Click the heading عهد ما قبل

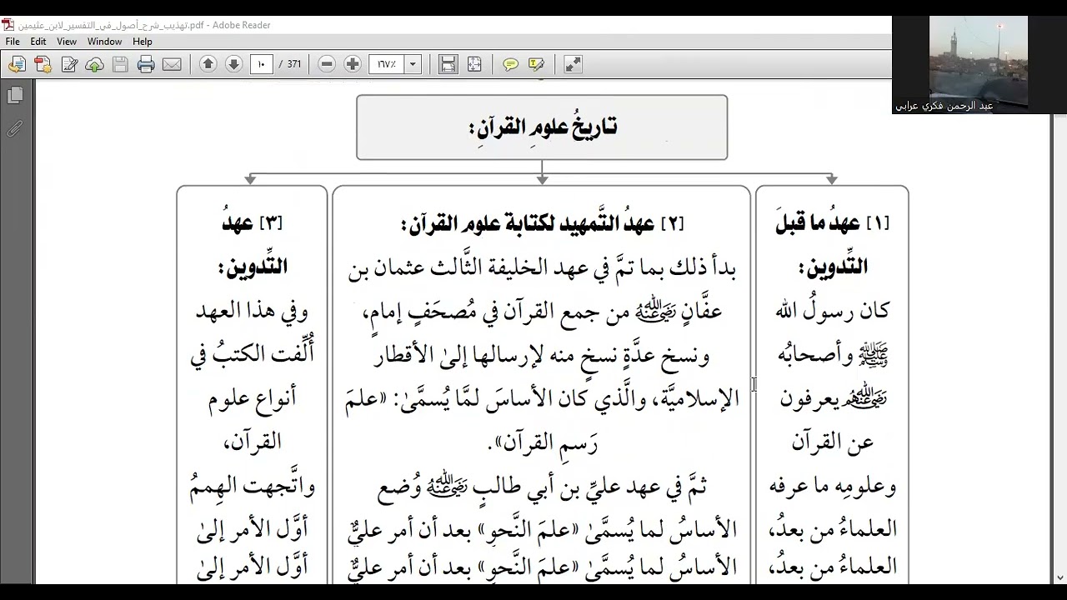[x=830, y=223]
